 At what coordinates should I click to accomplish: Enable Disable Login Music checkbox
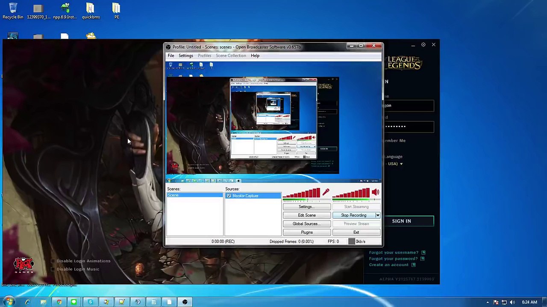tap(53, 269)
